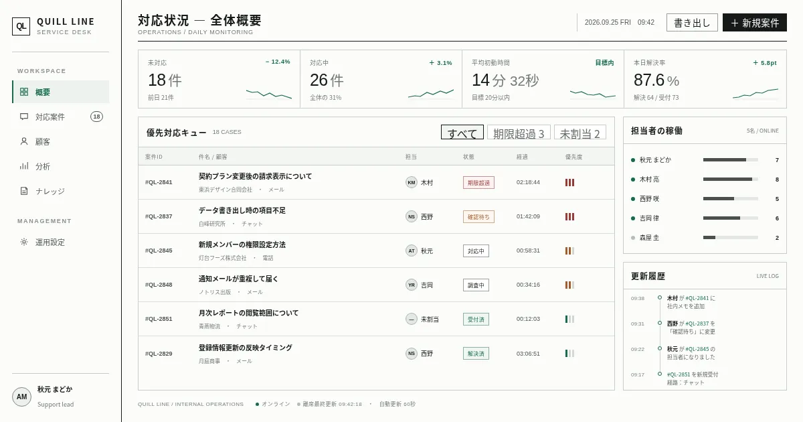Open case #QL-2841 link in 更新履歴
Viewport: 803px width, 422px height.
[697, 298]
